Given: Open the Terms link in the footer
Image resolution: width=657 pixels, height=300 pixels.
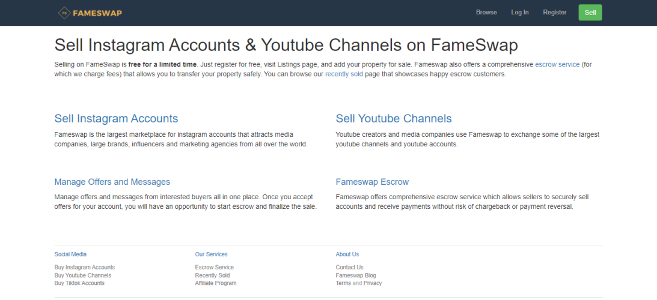Looking at the screenshot, I should click(343, 283).
